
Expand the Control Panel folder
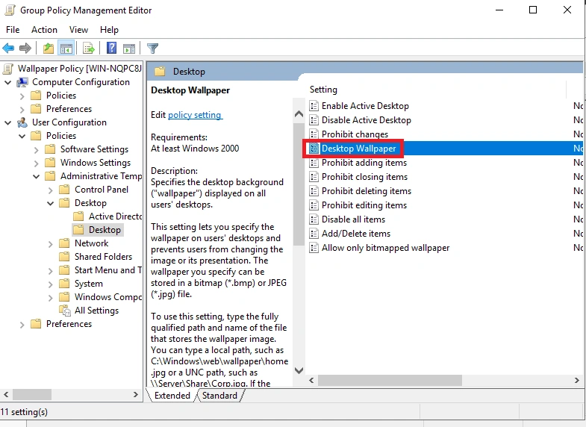coord(51,190)
